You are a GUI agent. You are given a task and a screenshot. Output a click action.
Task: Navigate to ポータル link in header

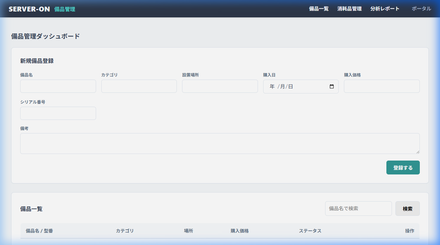point(421,9)
